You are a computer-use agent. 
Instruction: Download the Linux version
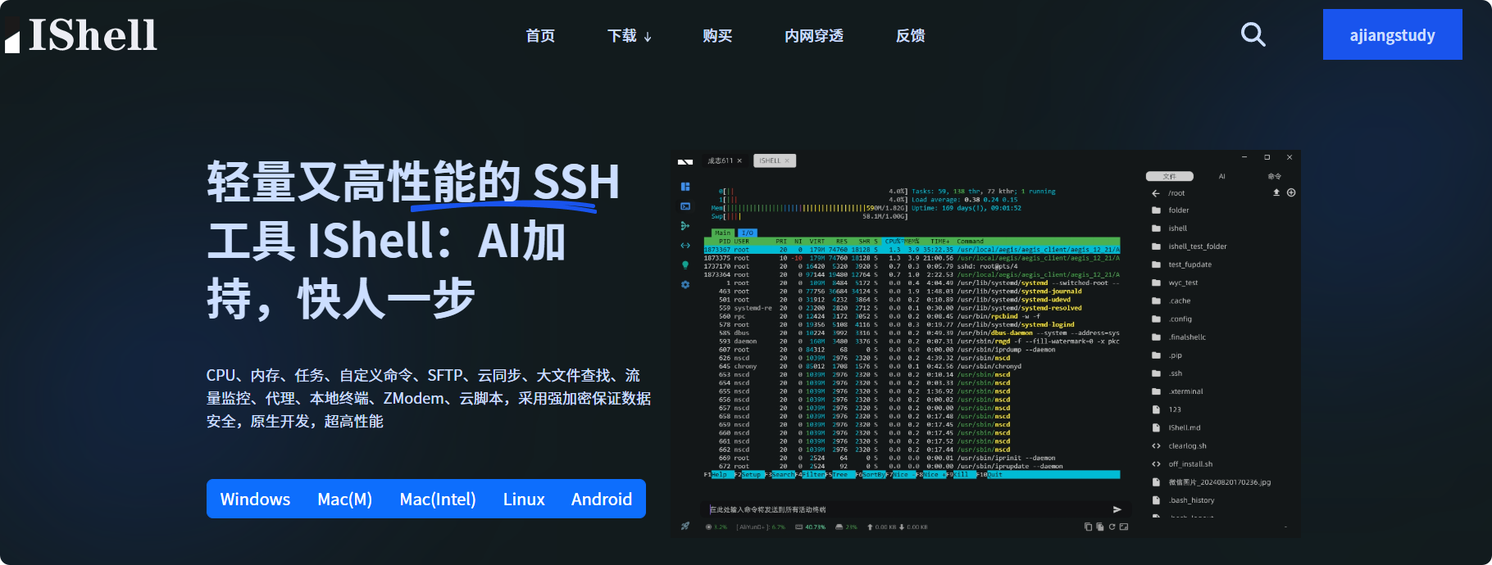point(524,499)
